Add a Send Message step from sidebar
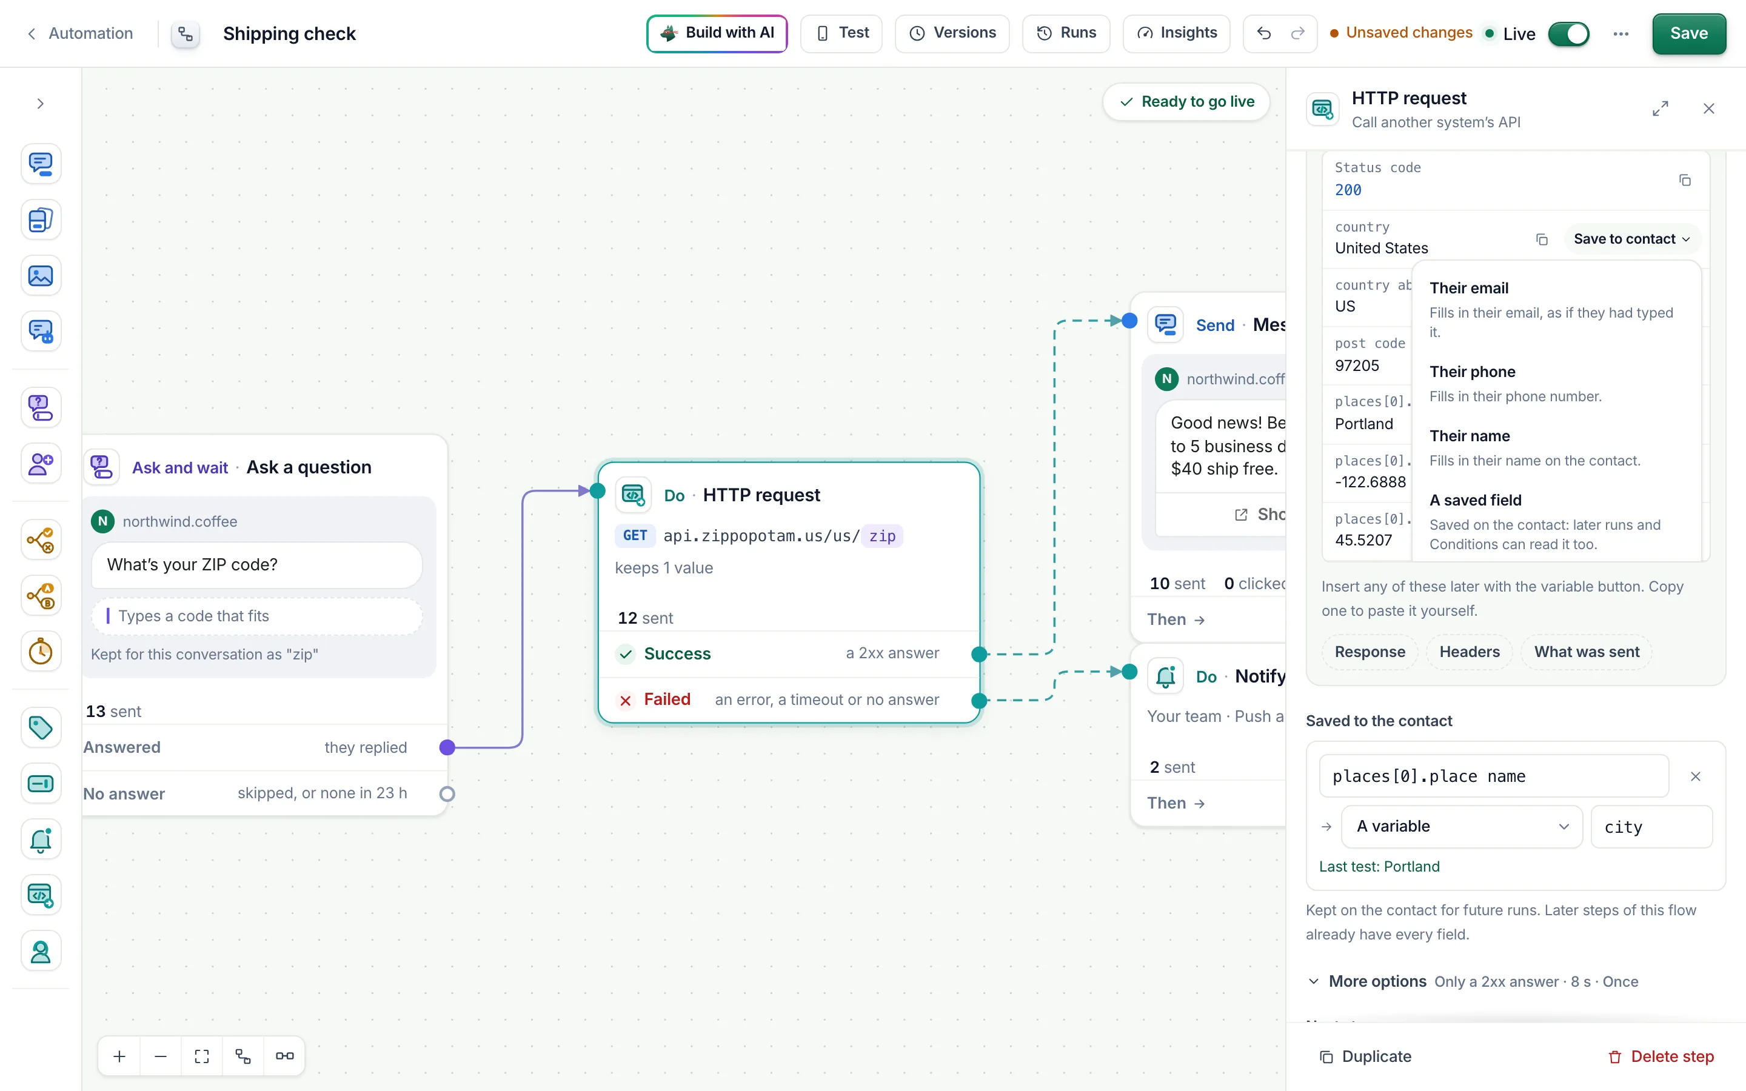This screenshot has width=1746, height=1091. [x=41, y=164]
